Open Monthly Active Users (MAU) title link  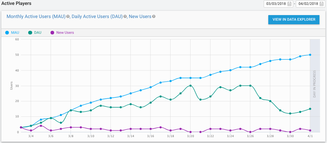(36, 16)
